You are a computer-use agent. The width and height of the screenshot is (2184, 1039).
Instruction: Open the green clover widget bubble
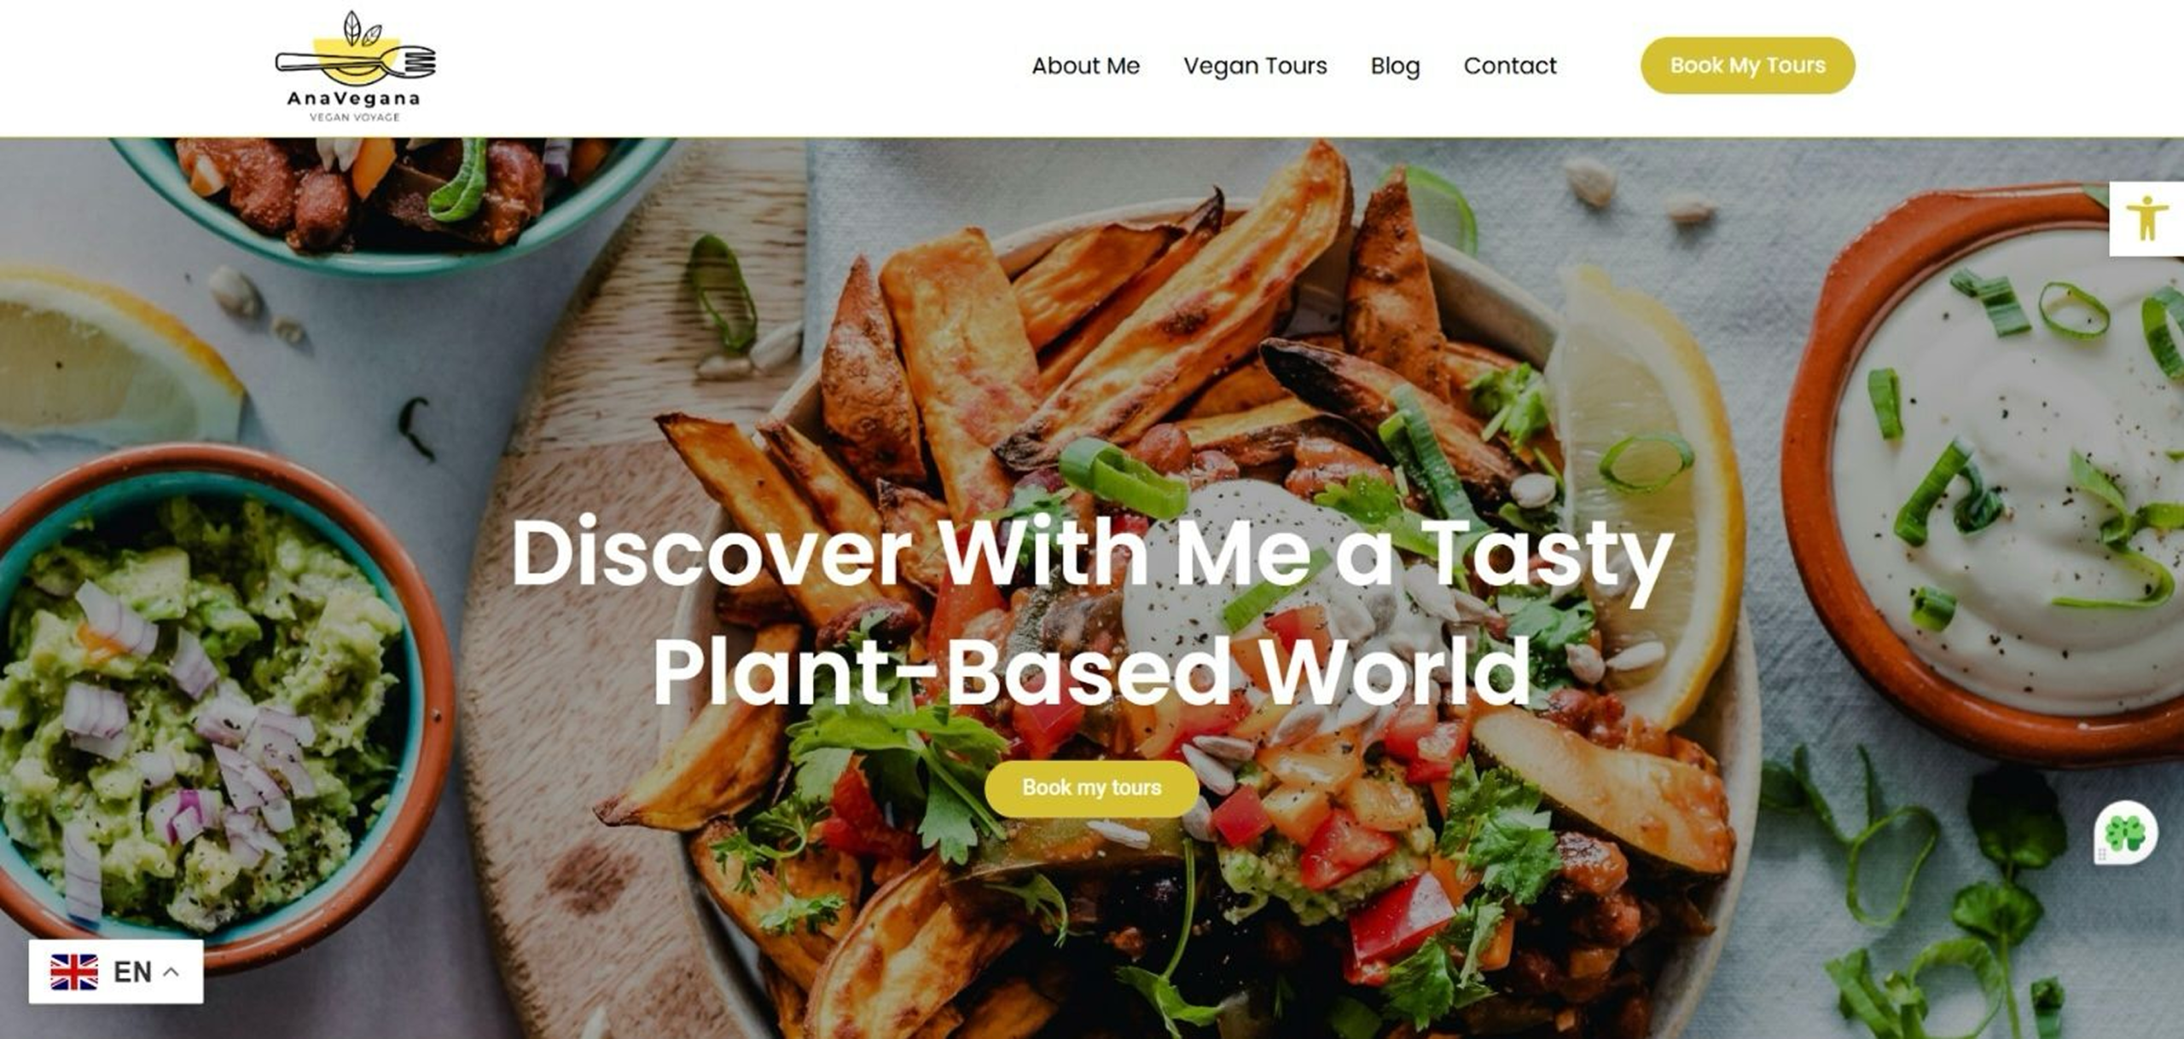2126,833
